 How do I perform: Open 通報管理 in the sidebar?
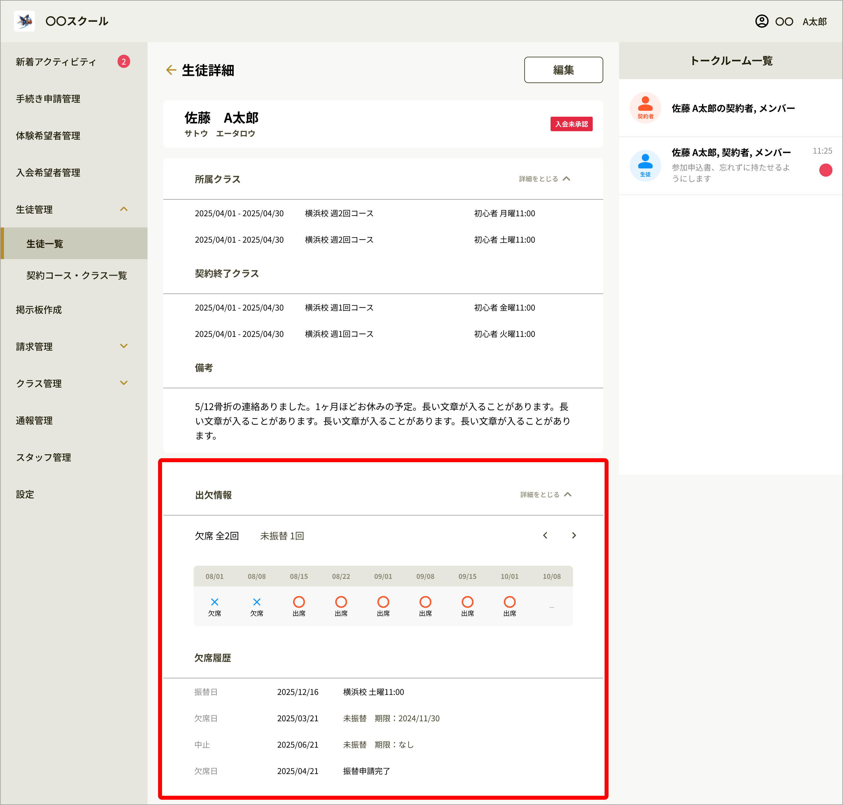pos(74,421)
